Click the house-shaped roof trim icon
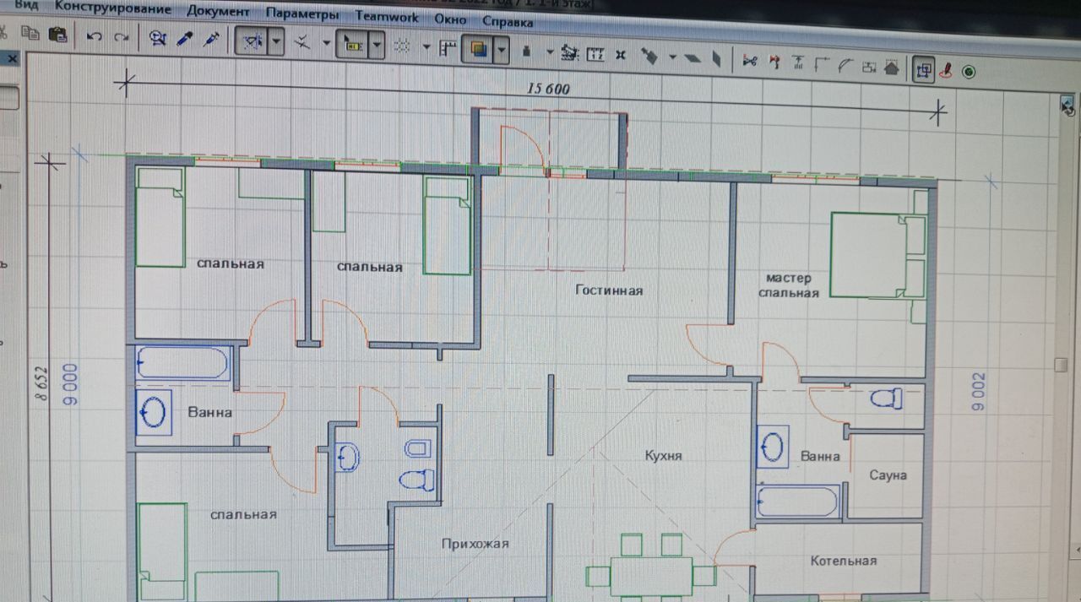The width and height of the screenshot is (1081, 602). click(x=891, y=67)
